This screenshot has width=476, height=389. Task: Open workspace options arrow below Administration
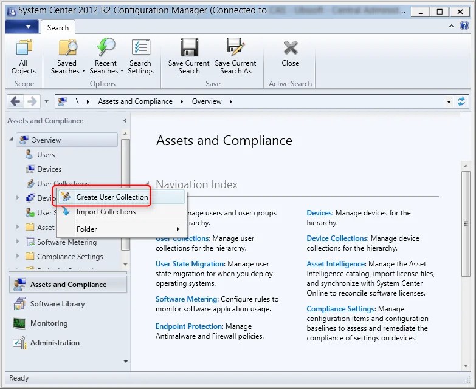pos(126,362)
